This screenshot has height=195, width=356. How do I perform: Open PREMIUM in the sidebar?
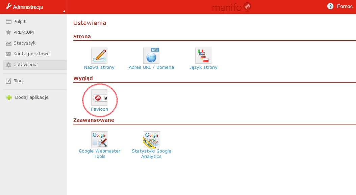pyautogui.click(x=23, y=32)
